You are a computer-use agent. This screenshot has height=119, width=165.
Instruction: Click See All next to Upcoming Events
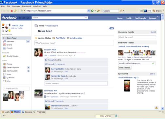coord(153,32)
